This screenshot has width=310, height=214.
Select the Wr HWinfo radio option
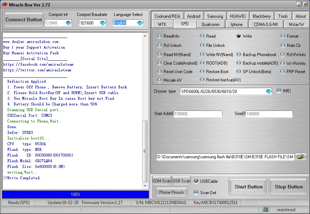283,64
